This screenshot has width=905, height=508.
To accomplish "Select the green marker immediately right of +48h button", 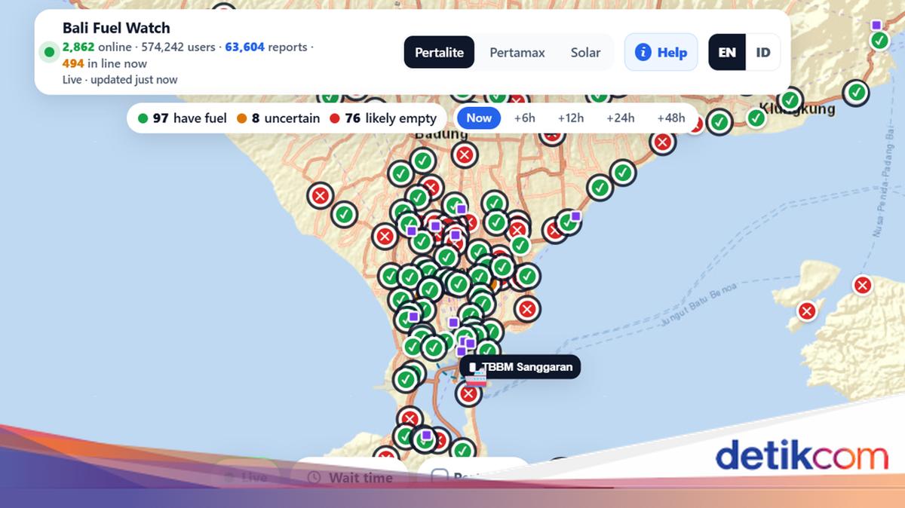I will point(719,121).
